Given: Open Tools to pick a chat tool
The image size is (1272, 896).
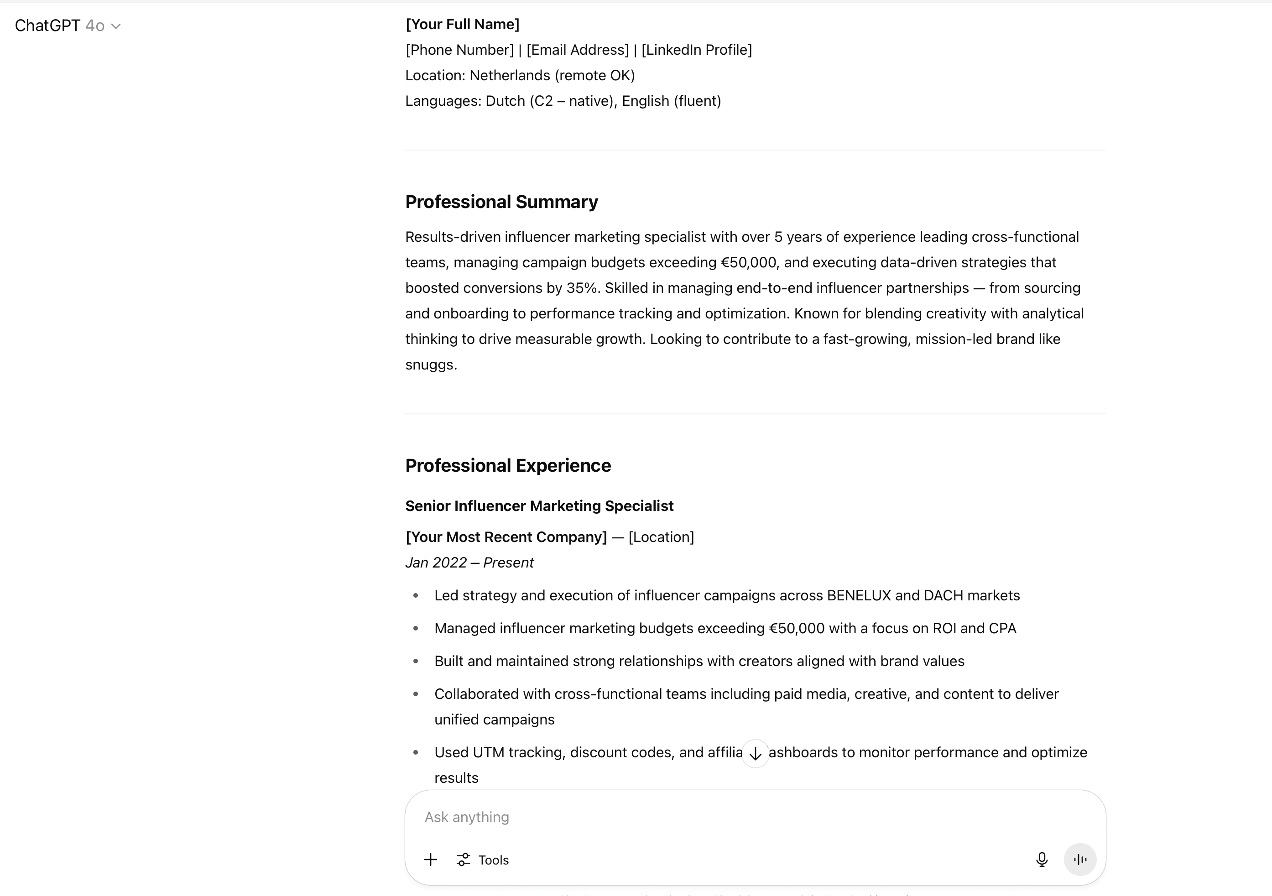Looking at the screenshot, I should 482,860.
